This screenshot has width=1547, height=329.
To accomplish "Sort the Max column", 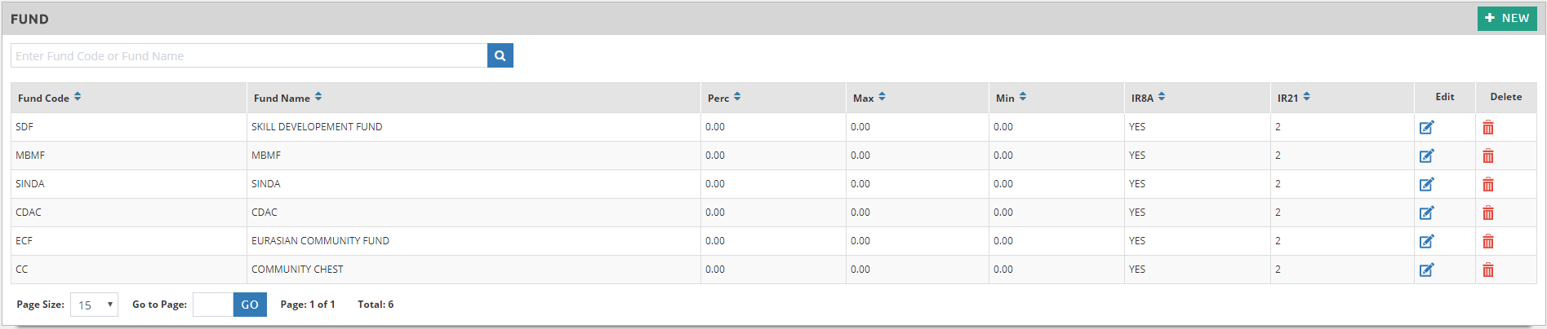I will click(882, 97).
